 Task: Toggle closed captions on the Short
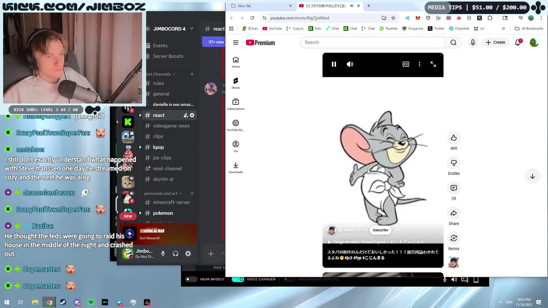coord(406,64)
